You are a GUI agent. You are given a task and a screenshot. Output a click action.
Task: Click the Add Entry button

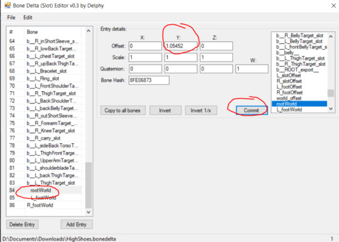(77, 224)
